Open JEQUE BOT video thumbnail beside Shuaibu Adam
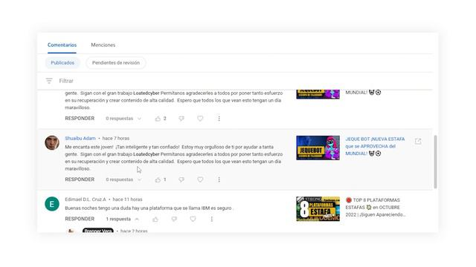 coord(318,148)
